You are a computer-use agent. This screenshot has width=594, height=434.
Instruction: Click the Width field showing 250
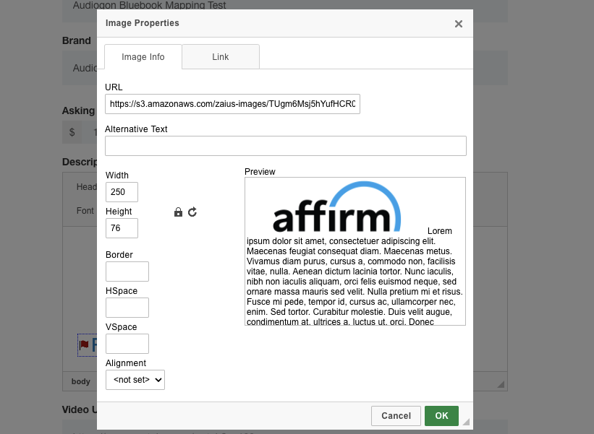pyautogui.click(x=122, y=192)
